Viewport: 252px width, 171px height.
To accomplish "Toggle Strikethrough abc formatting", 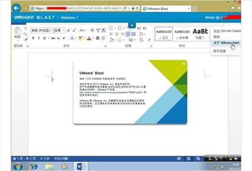I will pos(53,38).
